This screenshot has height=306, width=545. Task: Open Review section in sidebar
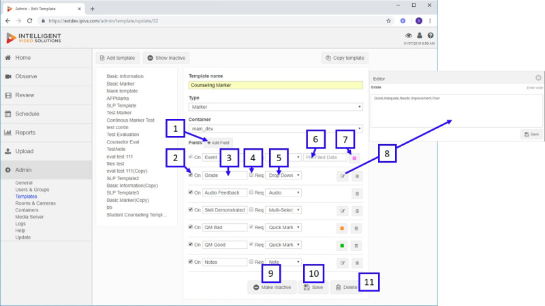pos(46,95)
